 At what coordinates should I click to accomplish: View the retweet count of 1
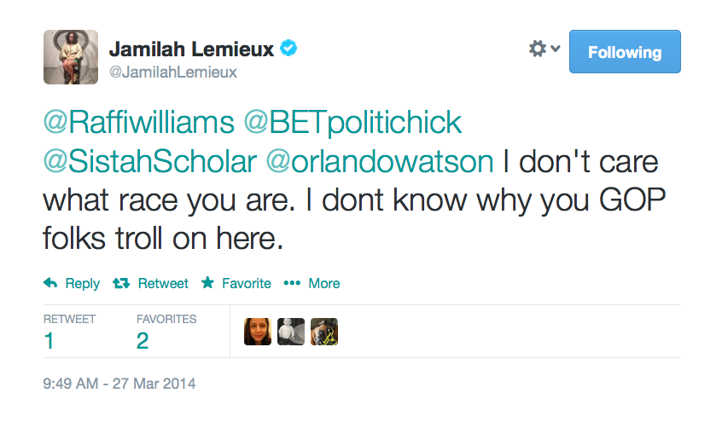49,342
